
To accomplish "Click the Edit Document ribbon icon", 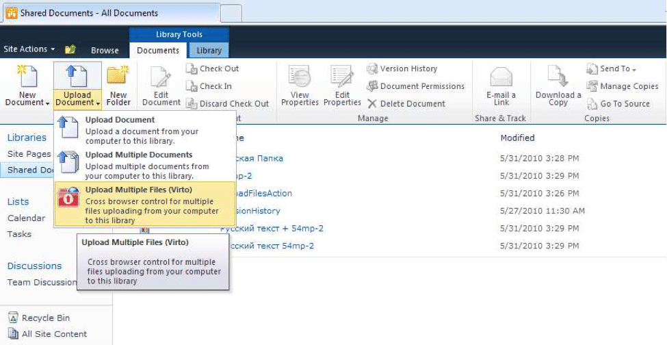I will [161, 77].
